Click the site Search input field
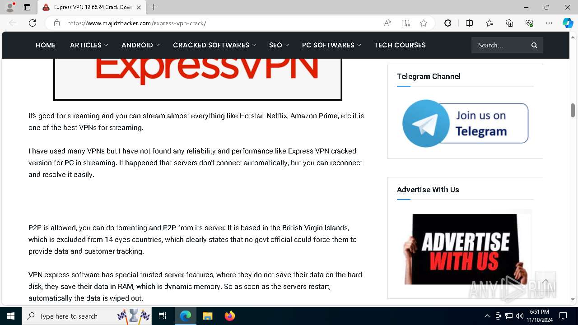The image size is (578, 325). tap(499, 45)
